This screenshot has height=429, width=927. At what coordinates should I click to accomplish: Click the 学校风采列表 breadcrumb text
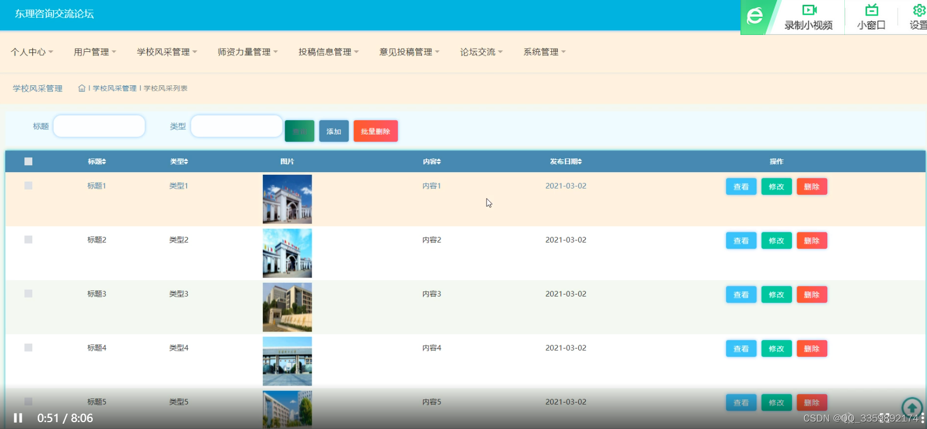165,88
